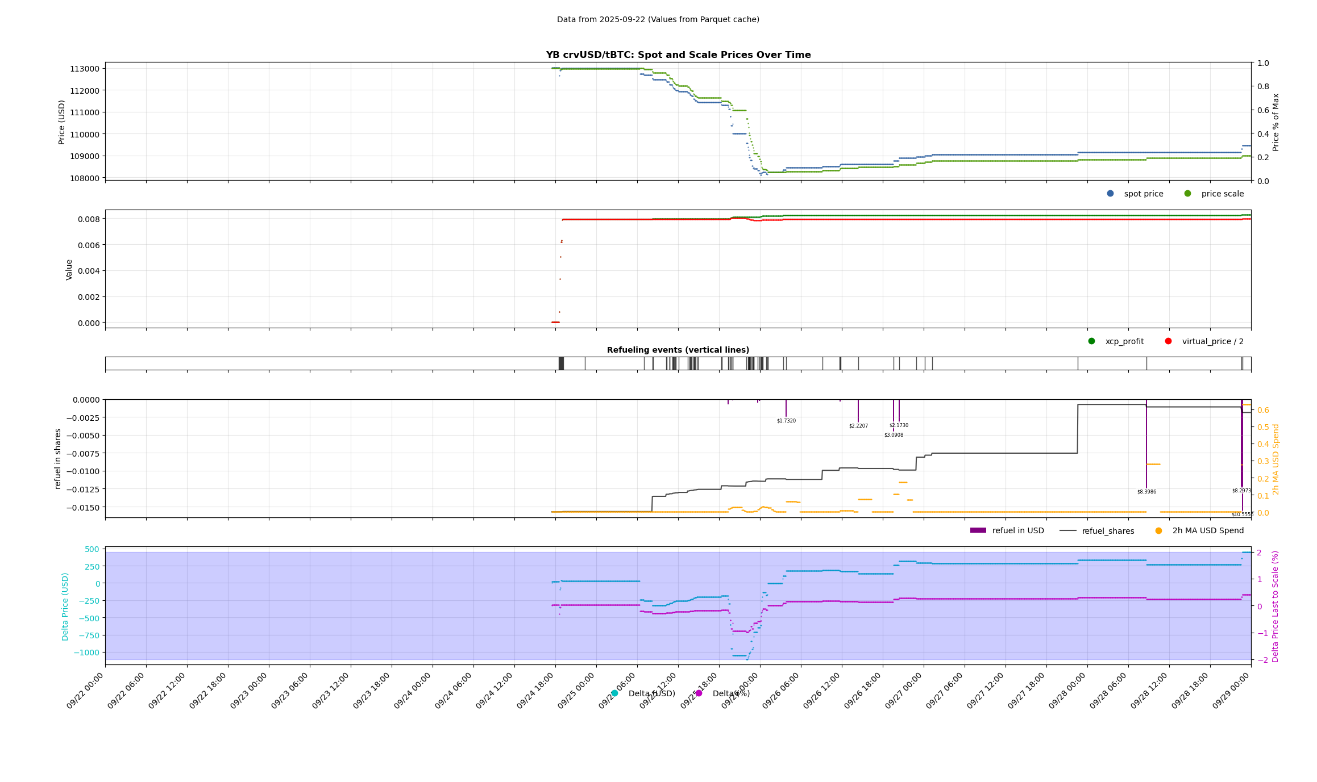Click the green xcp_profit legend dot
The height and width of the screenshot is (782, 1317).
coord(1091,341)
